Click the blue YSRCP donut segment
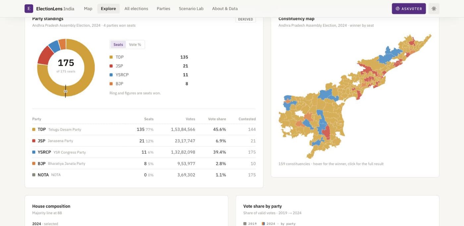The width and height of the screenshot is (464, 226). 54,46
